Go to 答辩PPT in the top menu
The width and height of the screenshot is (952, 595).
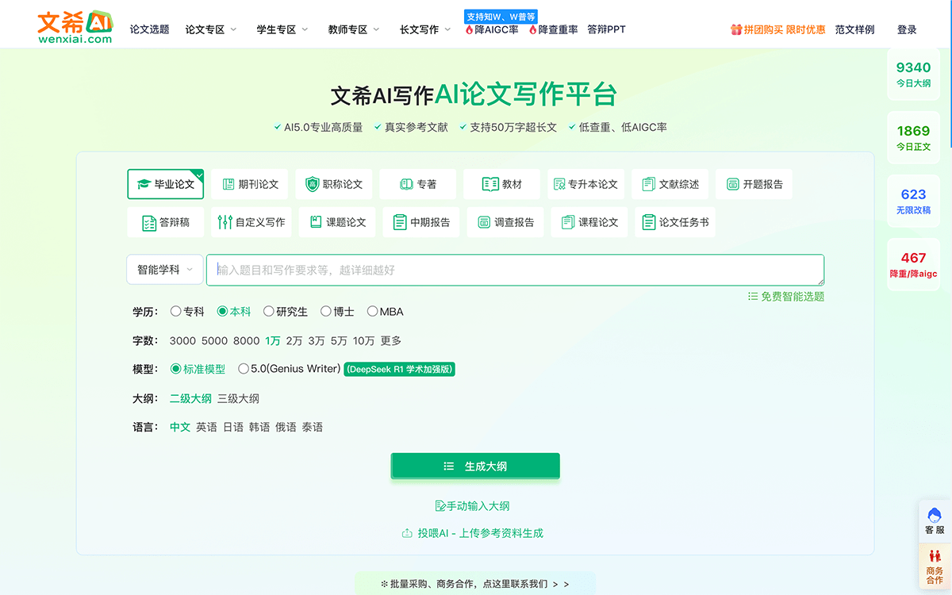tap(606, 29)
